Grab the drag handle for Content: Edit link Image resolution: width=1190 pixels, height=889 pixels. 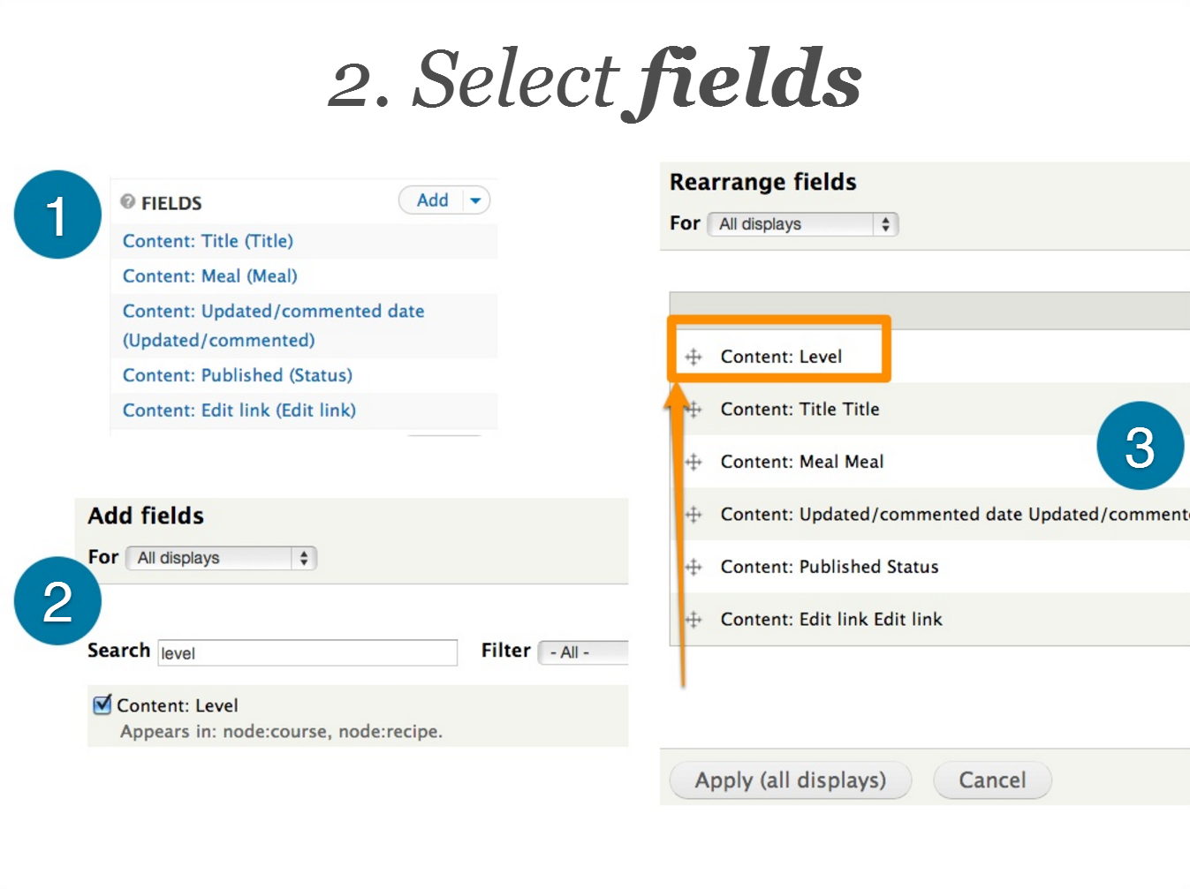pos(693,619)
